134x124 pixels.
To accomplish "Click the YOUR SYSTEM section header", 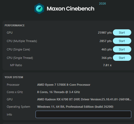I will pyautogui.click(x=14, y=77).
